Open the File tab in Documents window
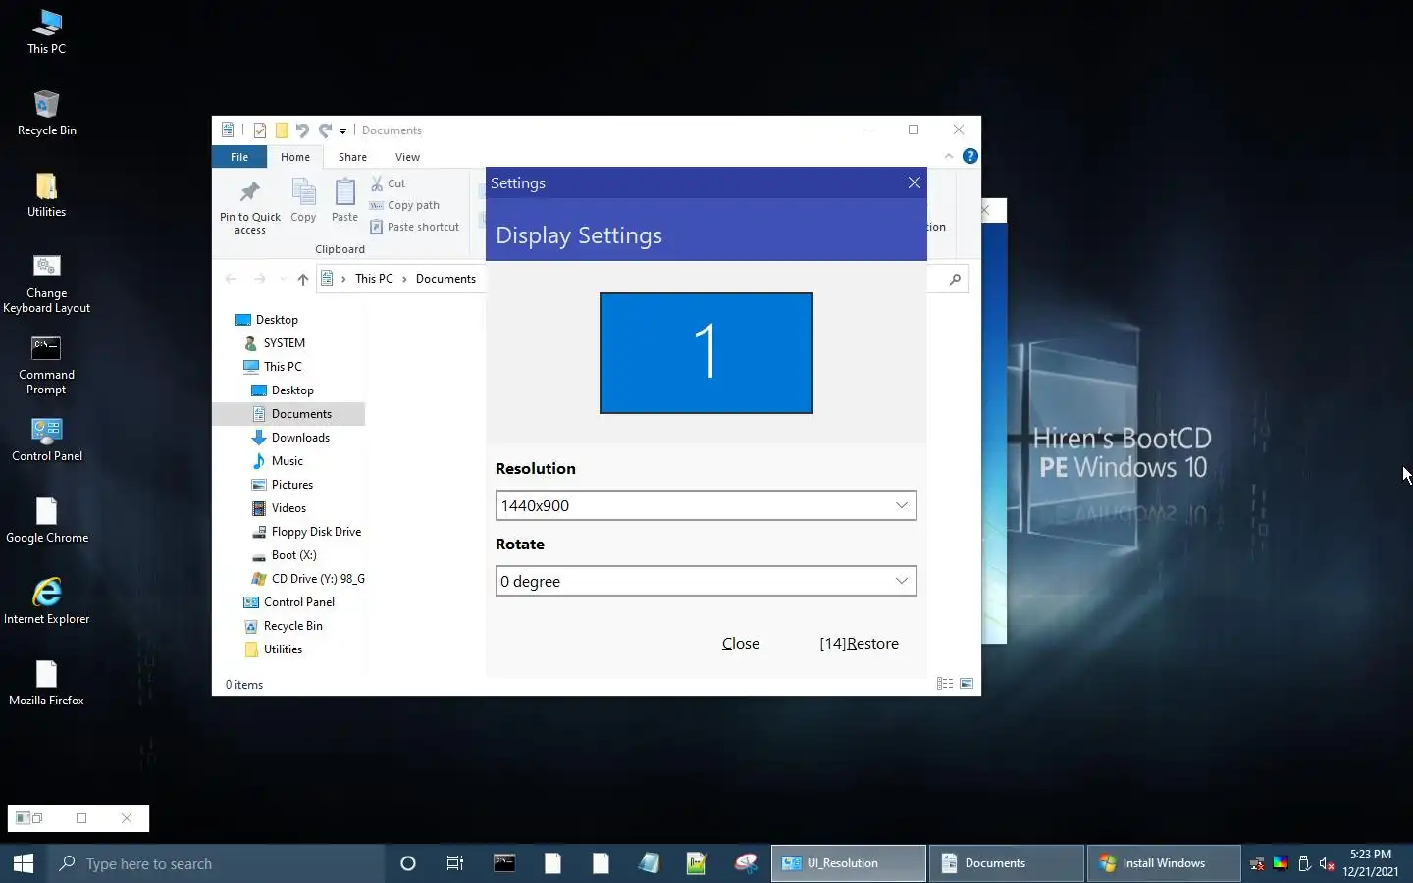The image size is (1413, 883). (239, 157)
